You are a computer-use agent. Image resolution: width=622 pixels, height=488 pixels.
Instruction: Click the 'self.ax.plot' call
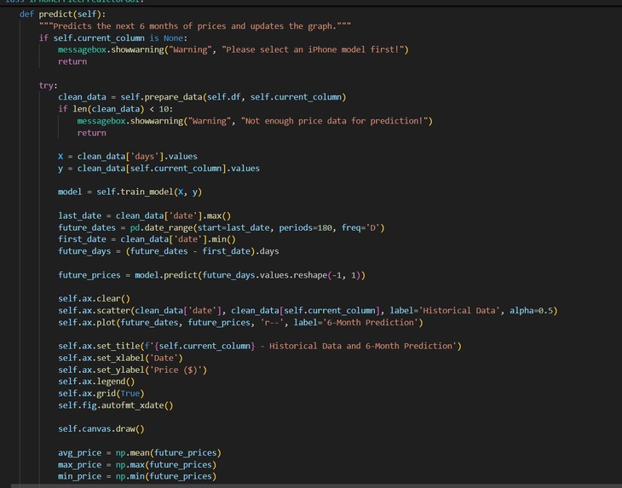pyautogui.click(x=87, y=322)
